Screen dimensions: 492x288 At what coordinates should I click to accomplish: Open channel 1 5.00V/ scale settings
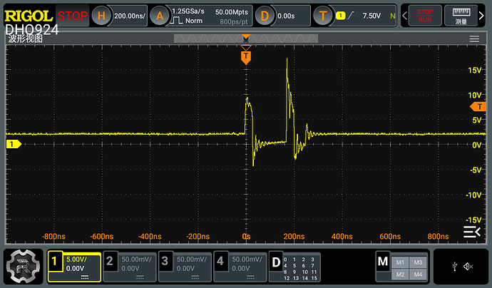[x=76, y=259]
